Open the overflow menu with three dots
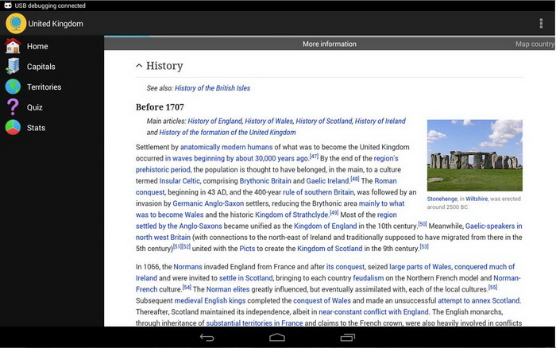This screenshot has width=556, height=348. [541, 23]
